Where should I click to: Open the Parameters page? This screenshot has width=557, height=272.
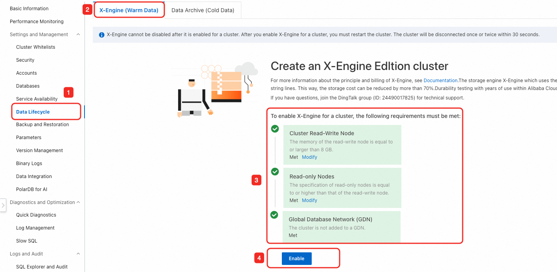point(29,138)
